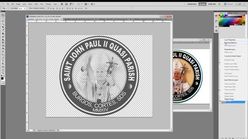Select the Rectangular Marquee tool
The image size is (248, 139).
click(3, 18)
